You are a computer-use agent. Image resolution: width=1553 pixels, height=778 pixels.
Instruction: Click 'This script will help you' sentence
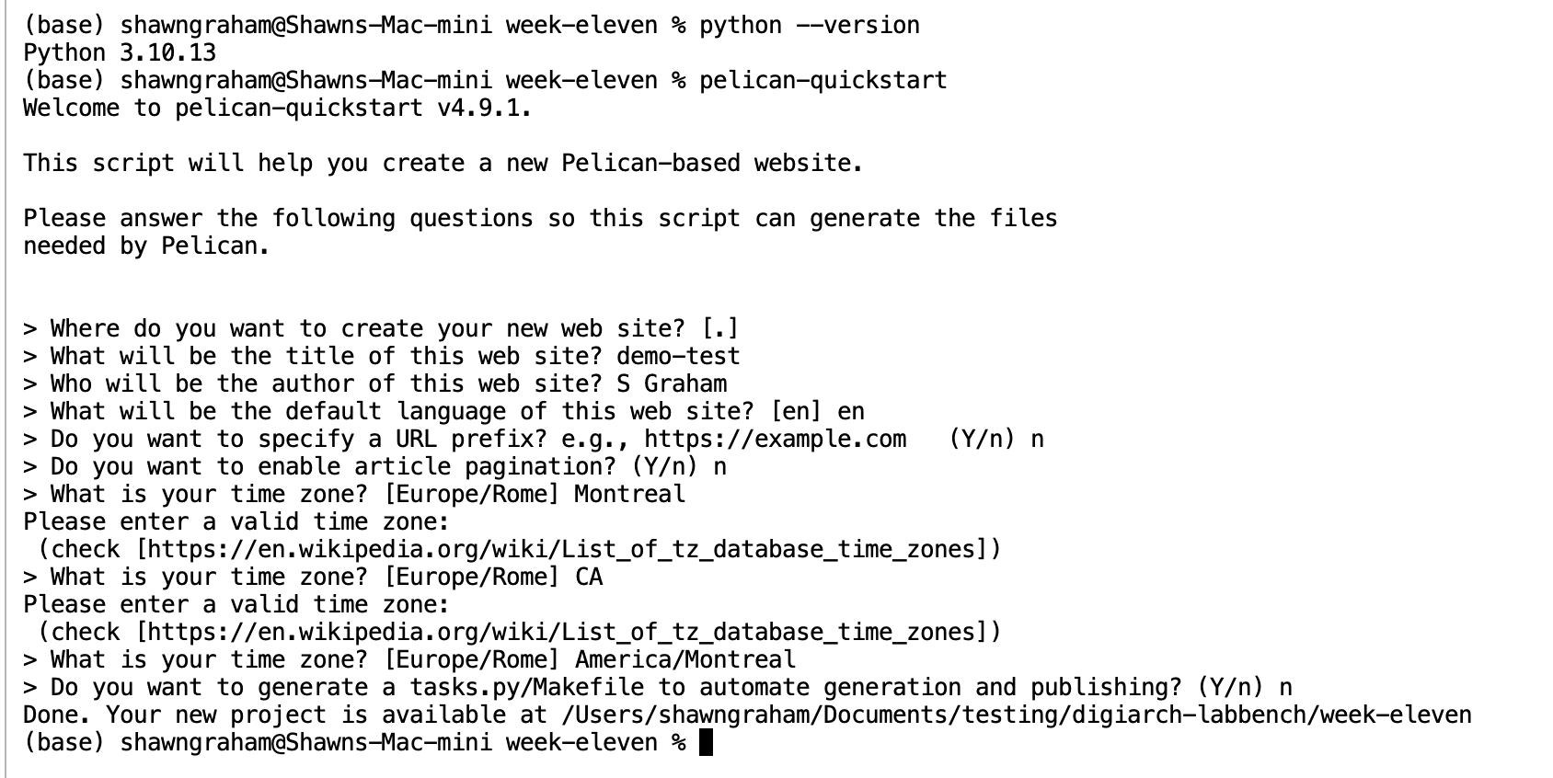(x=443, y=163)
